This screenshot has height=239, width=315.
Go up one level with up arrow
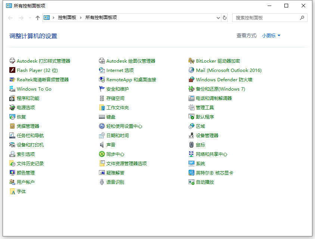tap(38, 18)
